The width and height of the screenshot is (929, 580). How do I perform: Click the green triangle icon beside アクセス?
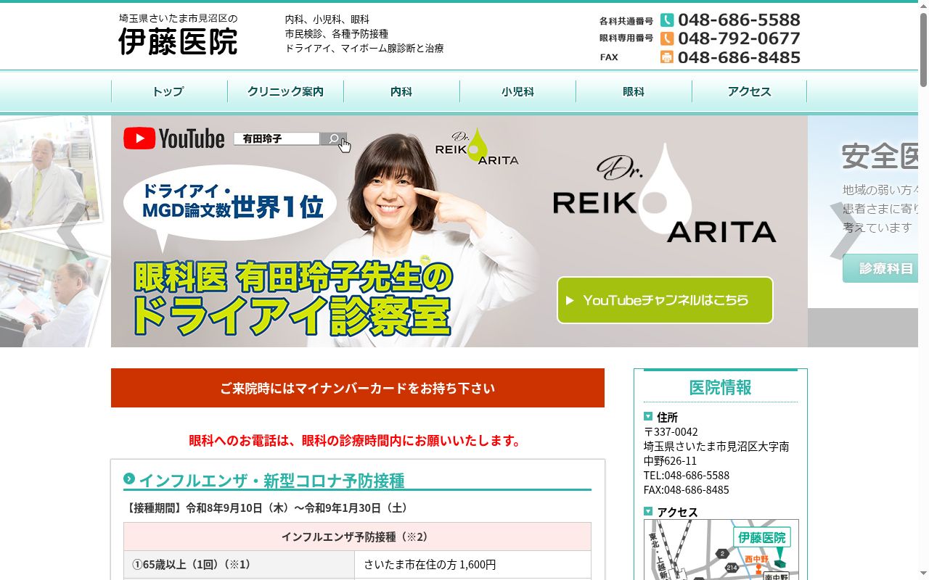pyautogui.click(x=648, y=511)
